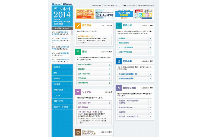Click the 駿台 SUNDAI logo
The image size is (207, 137).
coord(68,4)
